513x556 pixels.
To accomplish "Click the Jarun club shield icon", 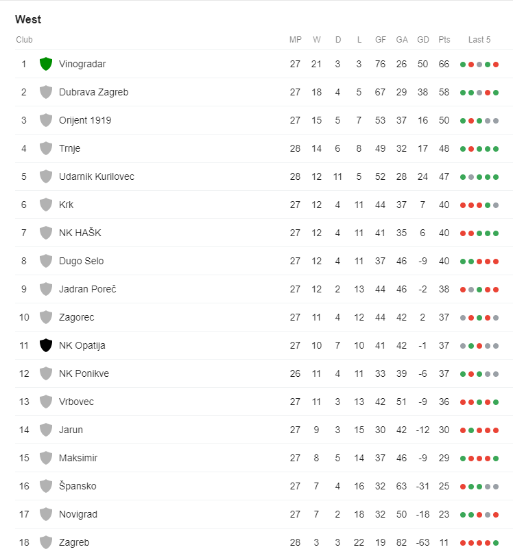I will pyautogui.click(x=46, y=430).
